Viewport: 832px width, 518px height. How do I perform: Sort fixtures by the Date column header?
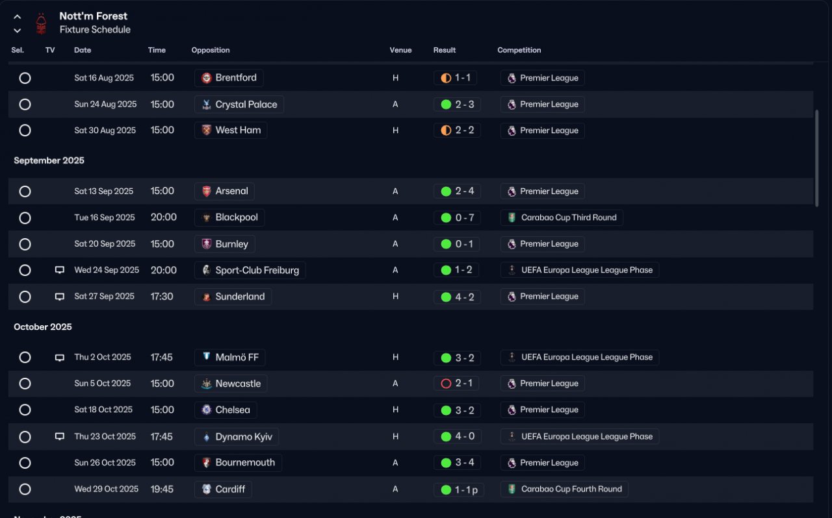pos(83,50)
